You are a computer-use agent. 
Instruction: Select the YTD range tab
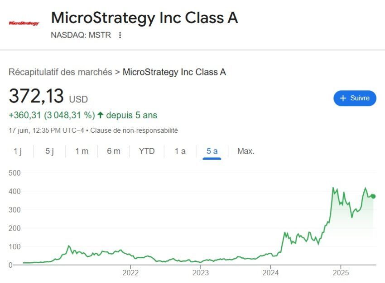pos(147,151)
